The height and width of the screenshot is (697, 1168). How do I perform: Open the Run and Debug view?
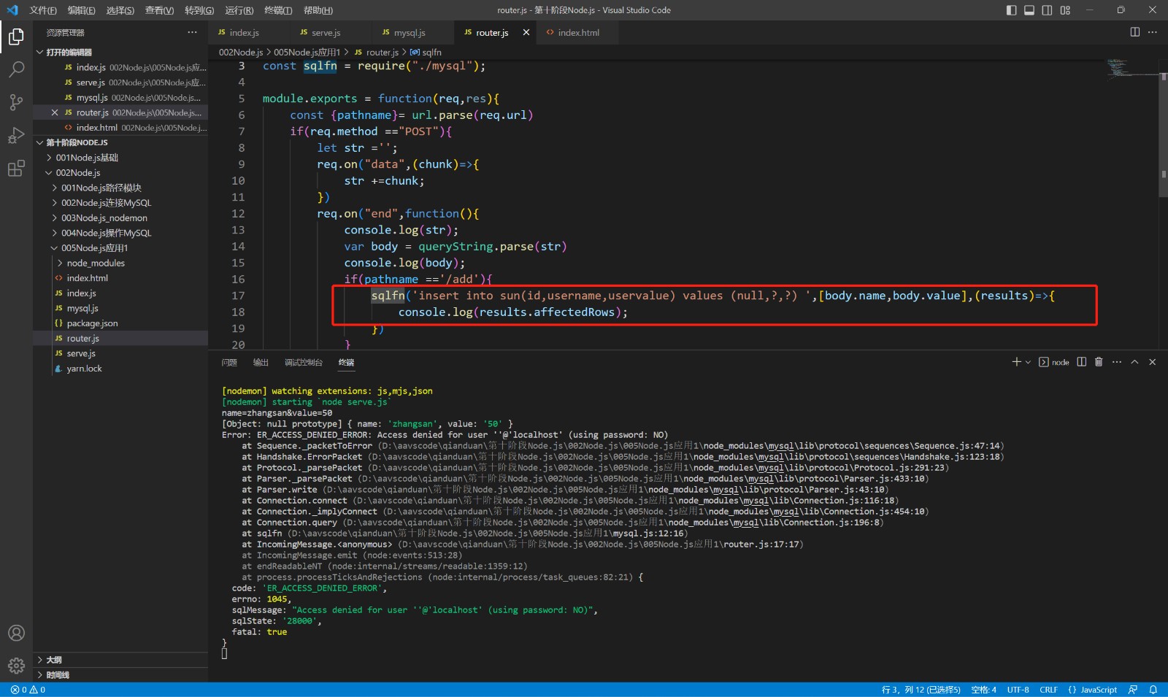coord(16,136)
